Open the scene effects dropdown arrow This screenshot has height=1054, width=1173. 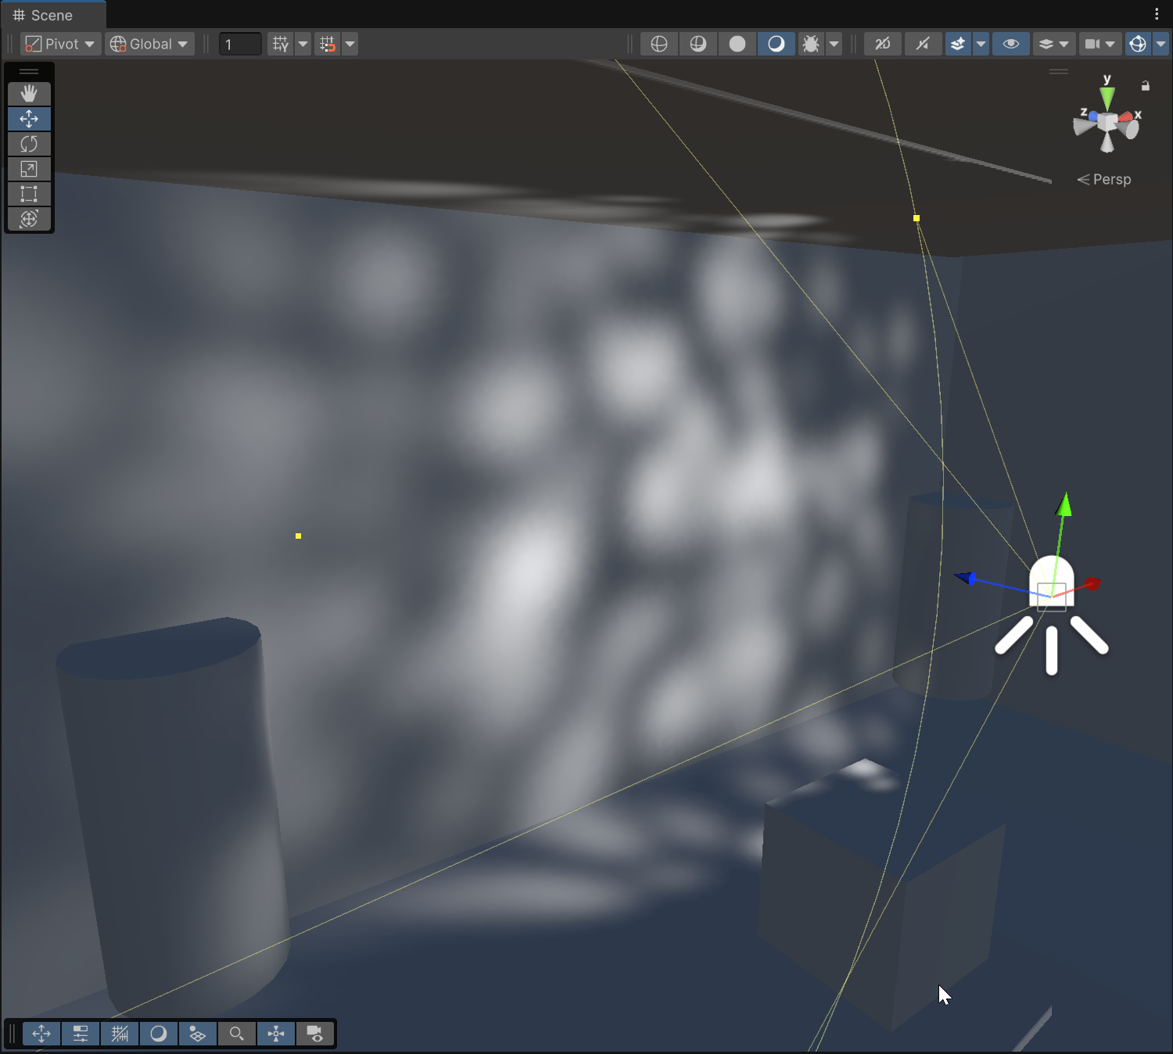981,44
